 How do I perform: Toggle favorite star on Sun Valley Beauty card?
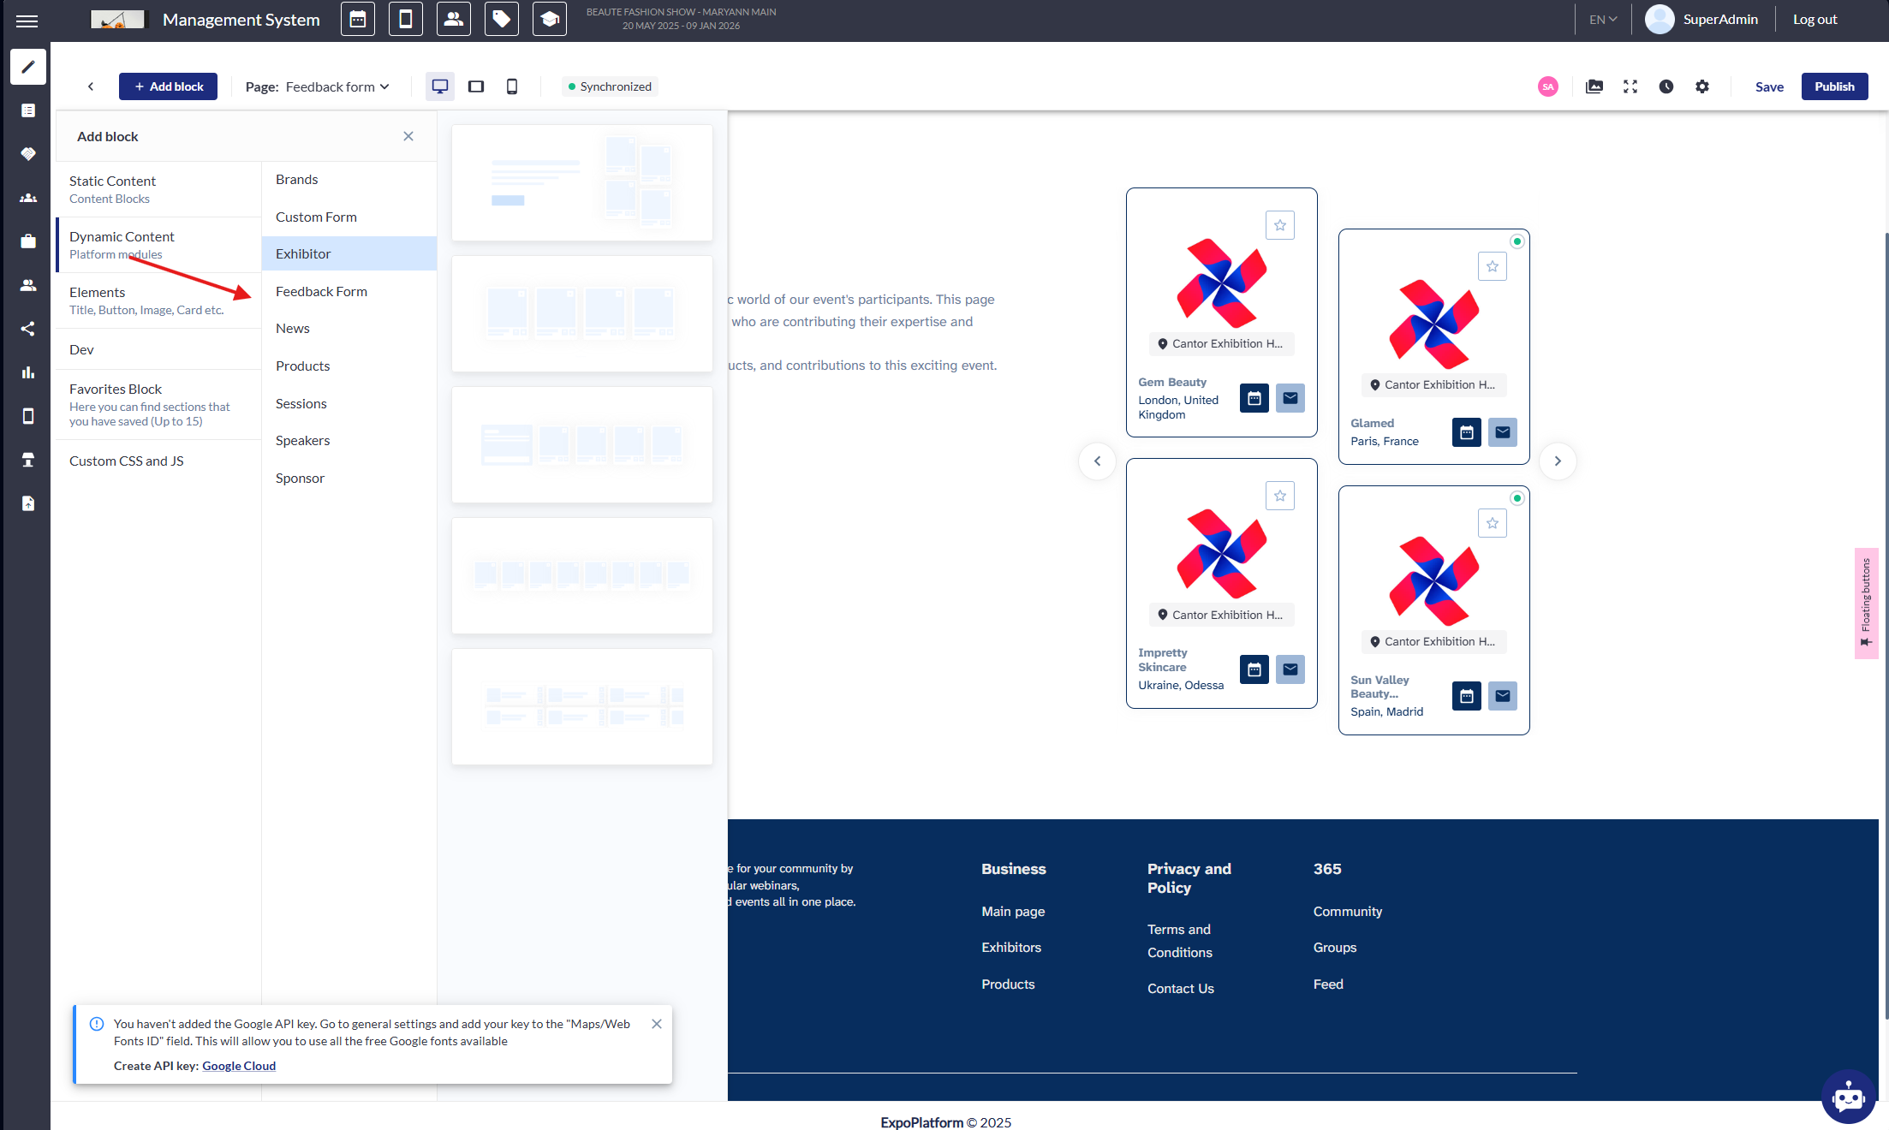(x=1492, y=523)
